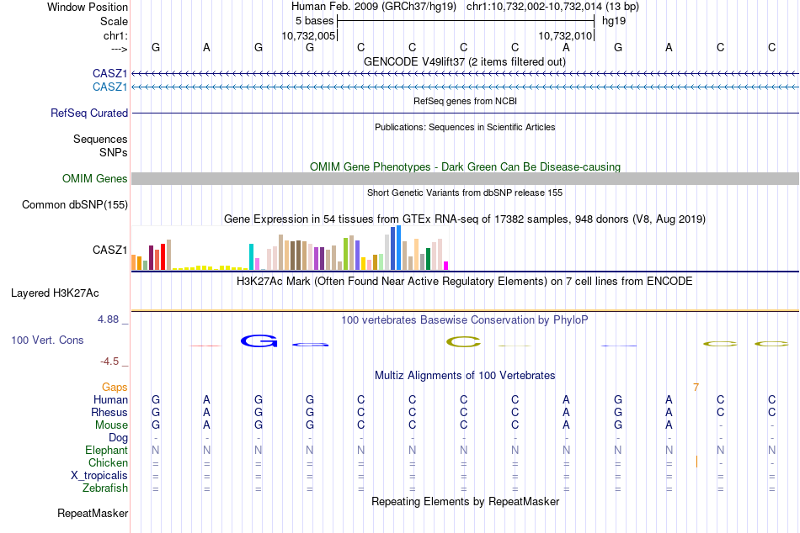The height and width of the screenshot is (533, 800).
Task: Select the 100 Vert. Cons label
Action: coord(47,340)
